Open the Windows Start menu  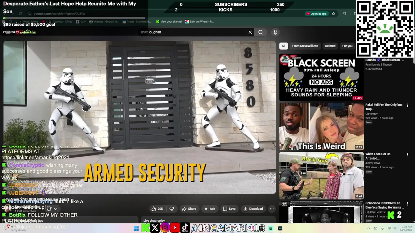point(136,228)
